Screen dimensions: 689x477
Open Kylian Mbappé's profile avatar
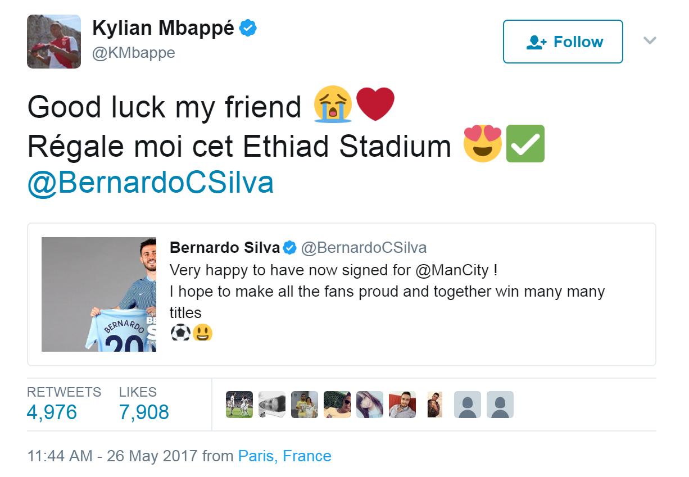tap(54, 42)
